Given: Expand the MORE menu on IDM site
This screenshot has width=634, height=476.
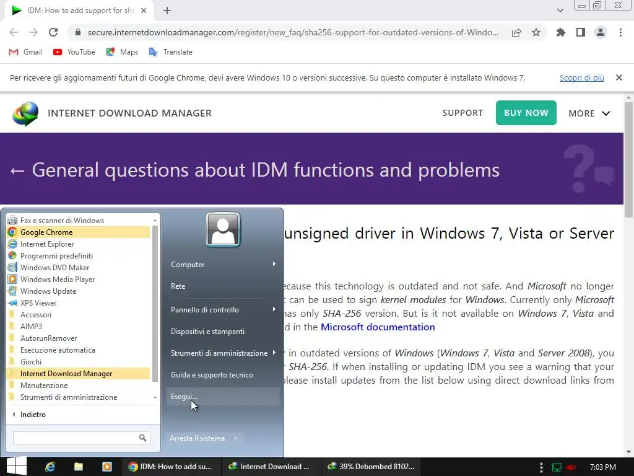Looking at the screenshot, I should (589, 113).
